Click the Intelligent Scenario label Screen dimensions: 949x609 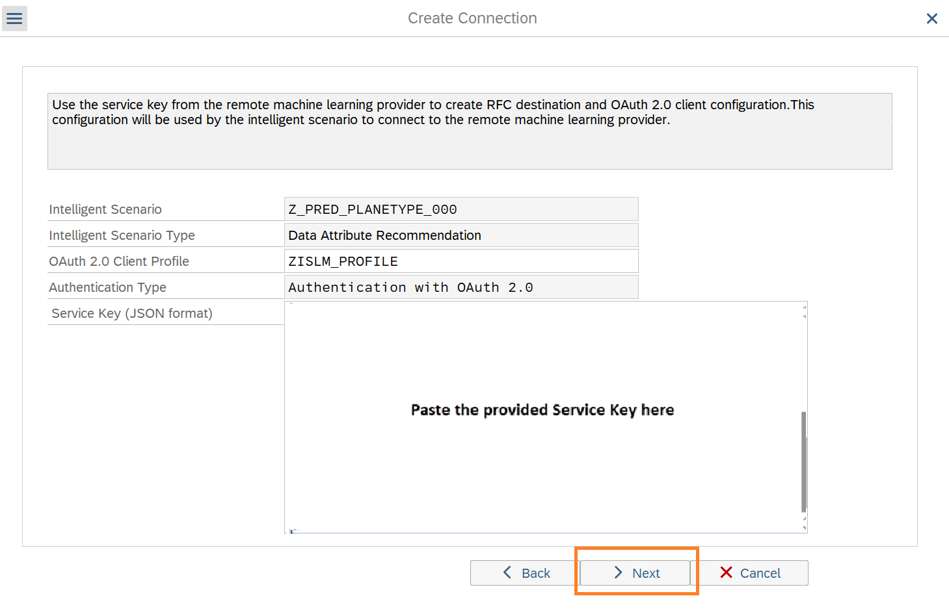(105, 209)
